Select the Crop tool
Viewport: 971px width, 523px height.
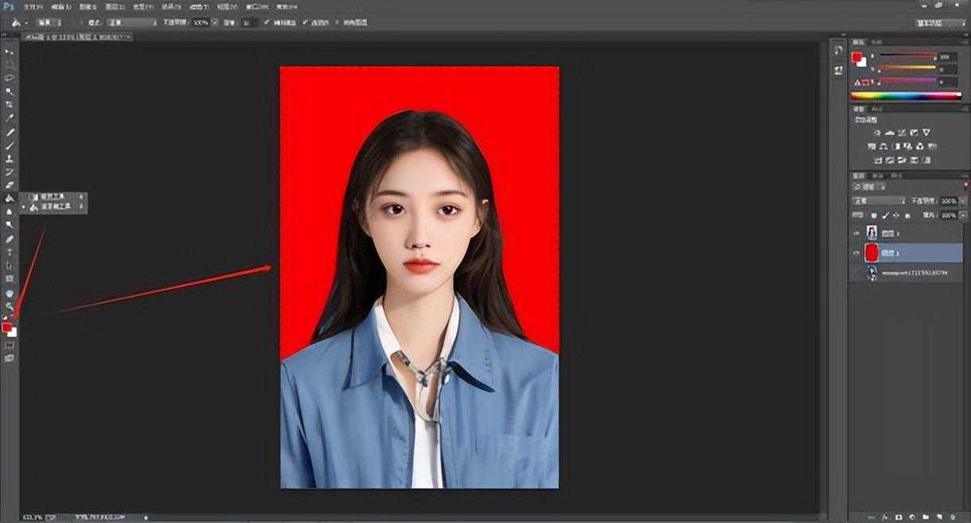(10, 105)
